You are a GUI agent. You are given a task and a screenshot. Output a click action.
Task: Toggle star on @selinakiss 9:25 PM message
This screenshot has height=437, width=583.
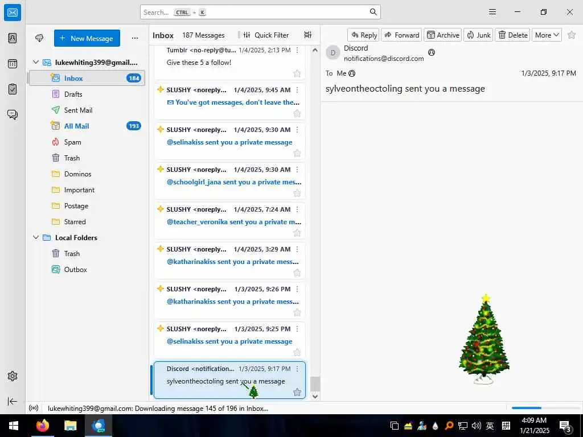pos(297,352)
